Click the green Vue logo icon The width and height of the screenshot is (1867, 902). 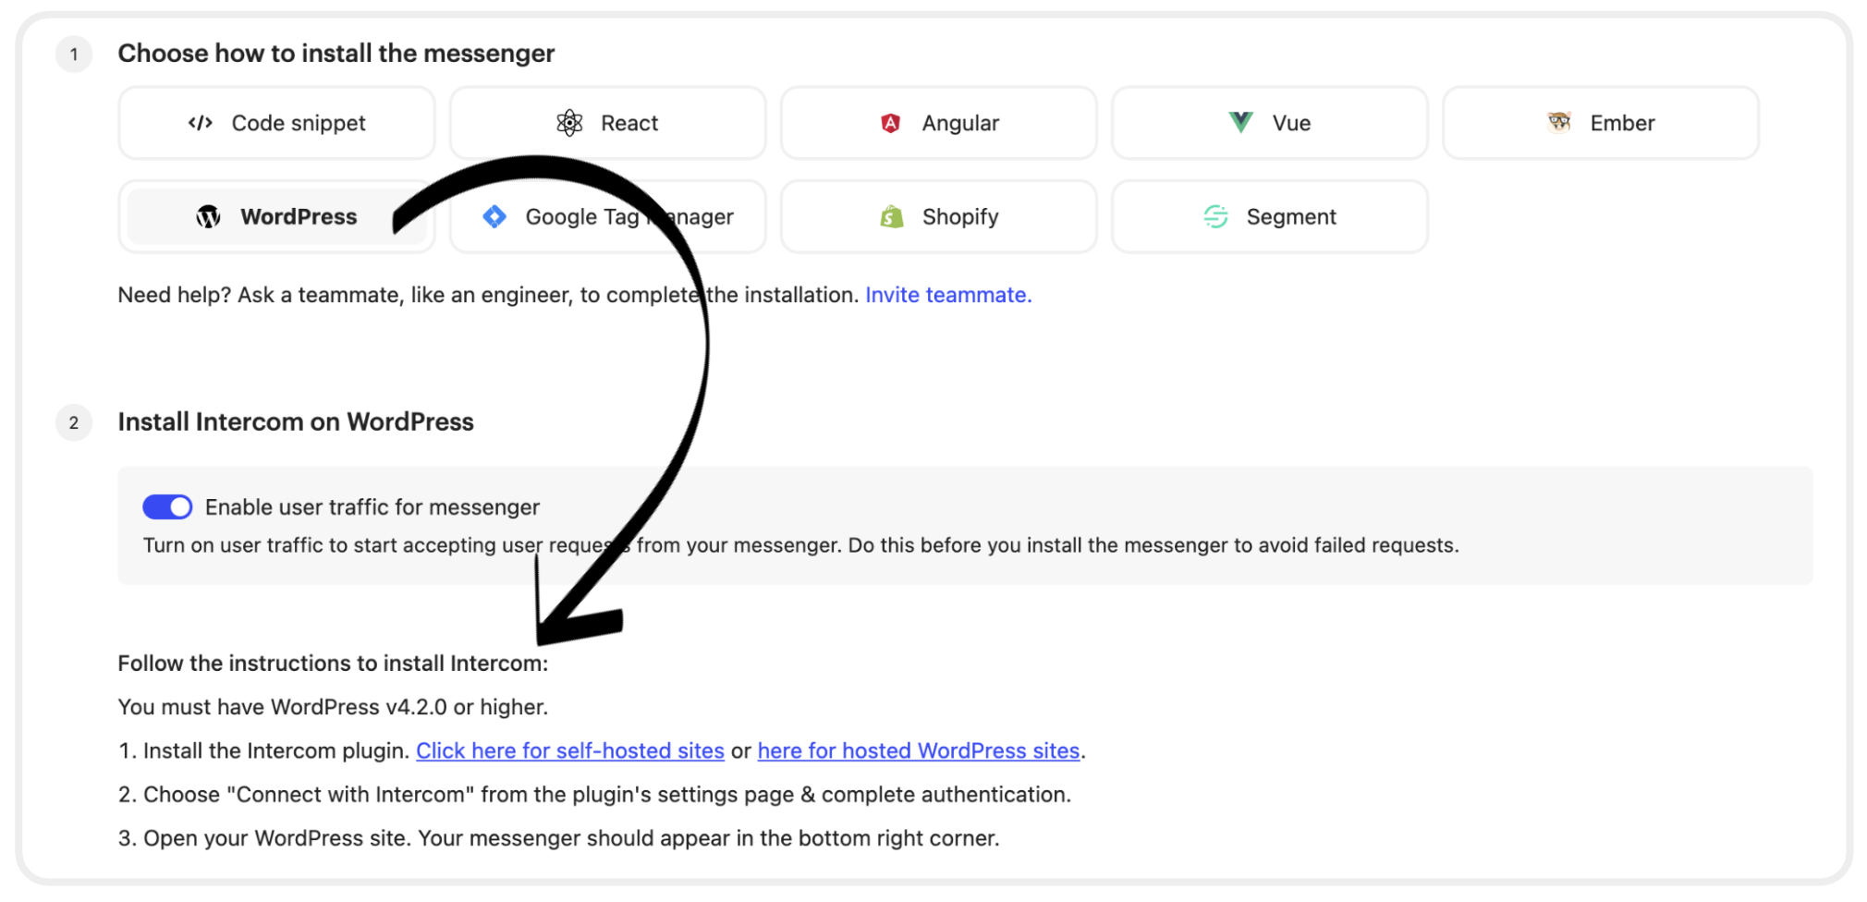click(x=1240, y=122)
